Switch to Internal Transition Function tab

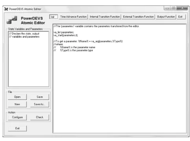pyautogui.click(x=105, y=17)
